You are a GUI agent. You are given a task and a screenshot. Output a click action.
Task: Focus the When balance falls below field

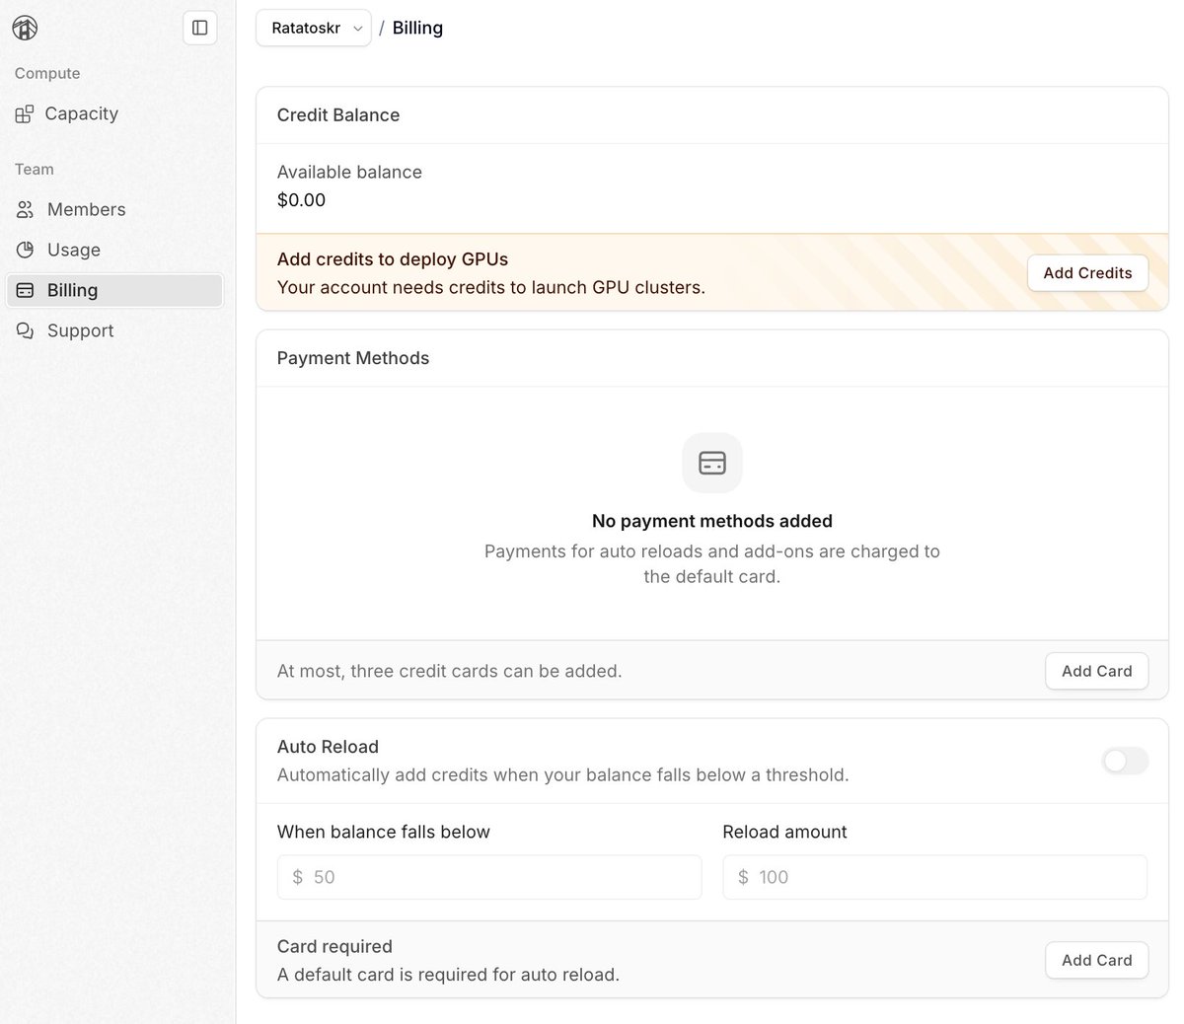pyautogui.click(x=489, y=877)
